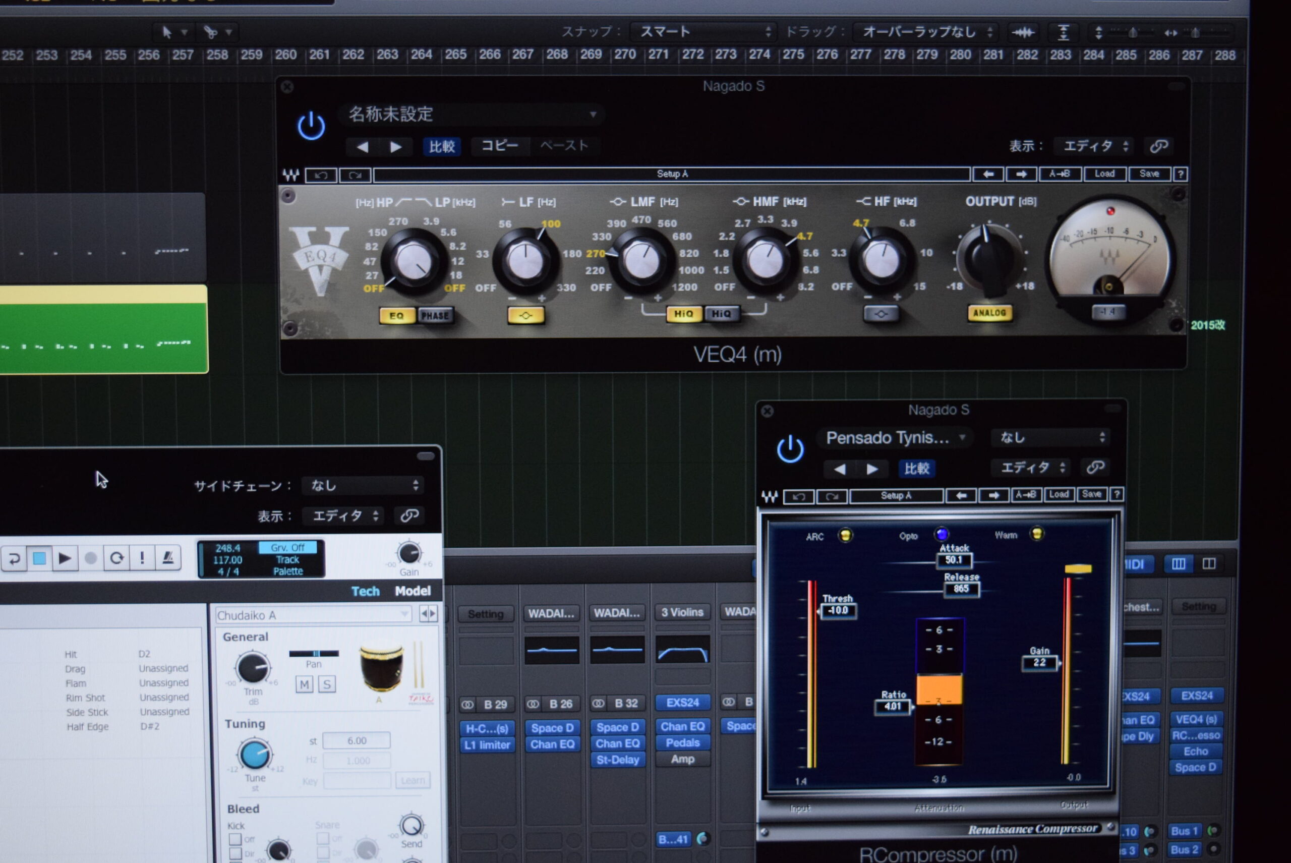1291x863 pixels.
Task: Click 3 Violins channel setting button
Action: (682, 613)
